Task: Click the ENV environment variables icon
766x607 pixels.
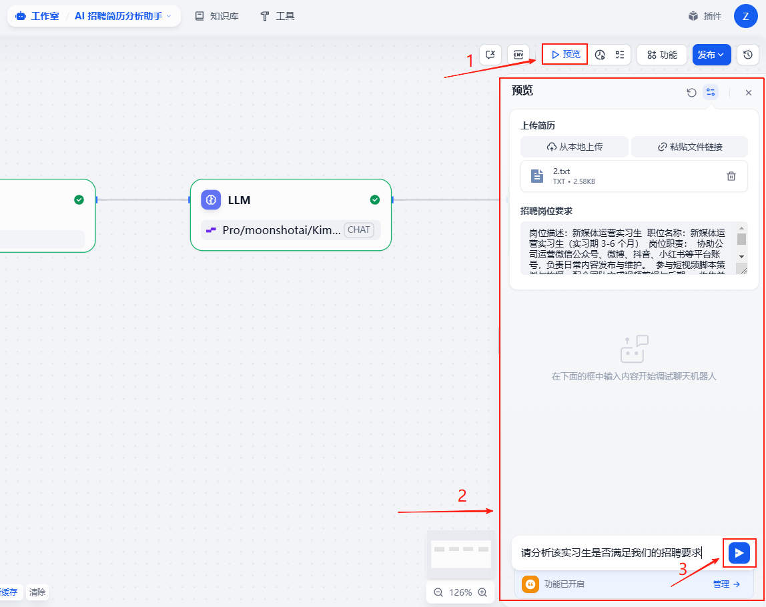Action: coord(518,55)
